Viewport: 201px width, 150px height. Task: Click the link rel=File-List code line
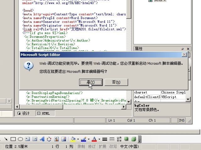pyautogui.click(x=74, y=29)
